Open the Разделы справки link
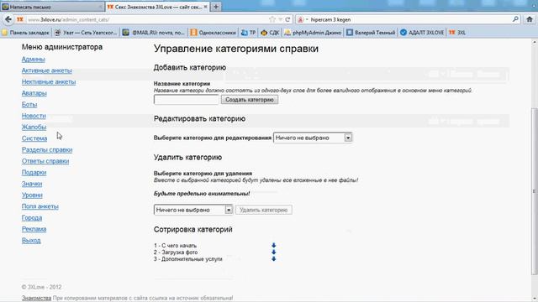538x302 pixels. click(47, 149)
